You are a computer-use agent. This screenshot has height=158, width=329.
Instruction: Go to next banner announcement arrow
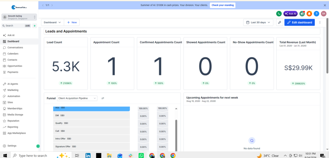pos(52,5)
